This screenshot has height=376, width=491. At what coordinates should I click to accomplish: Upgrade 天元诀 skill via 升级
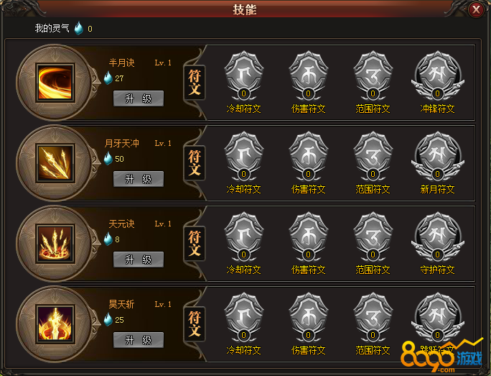tap(139, 260)
